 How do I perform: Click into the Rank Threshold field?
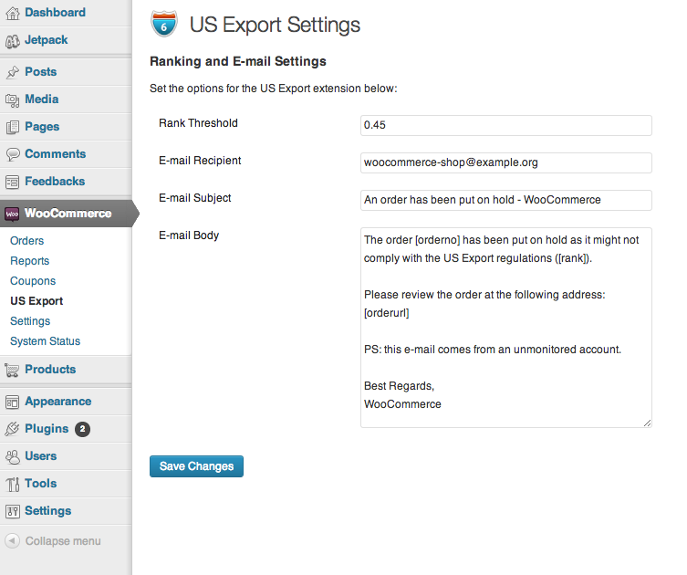click(505, 125)
